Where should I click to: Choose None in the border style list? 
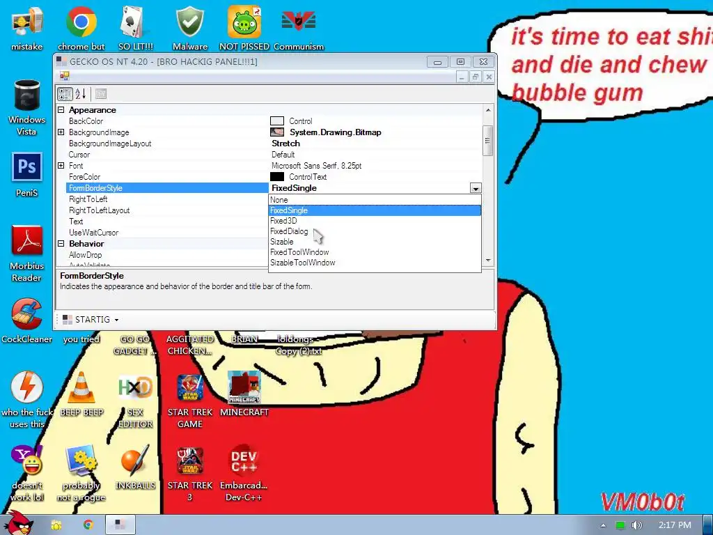375,200
